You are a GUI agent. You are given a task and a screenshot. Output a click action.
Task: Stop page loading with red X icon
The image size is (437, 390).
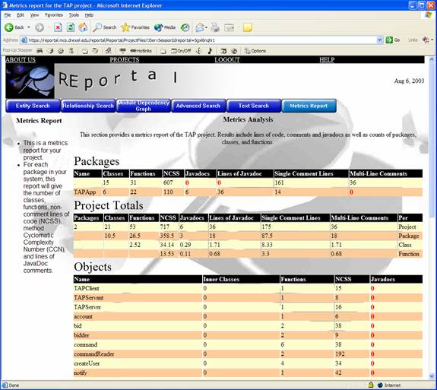58,27
